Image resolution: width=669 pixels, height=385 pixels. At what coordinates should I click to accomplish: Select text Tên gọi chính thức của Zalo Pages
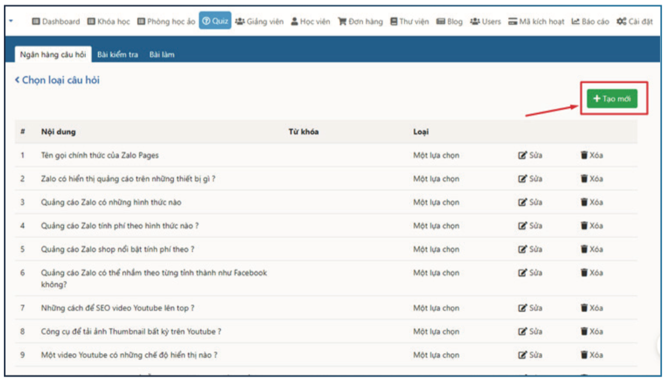(x=100, y=155)
